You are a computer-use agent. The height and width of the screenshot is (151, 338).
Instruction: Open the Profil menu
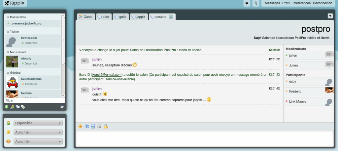pos(286,3)
